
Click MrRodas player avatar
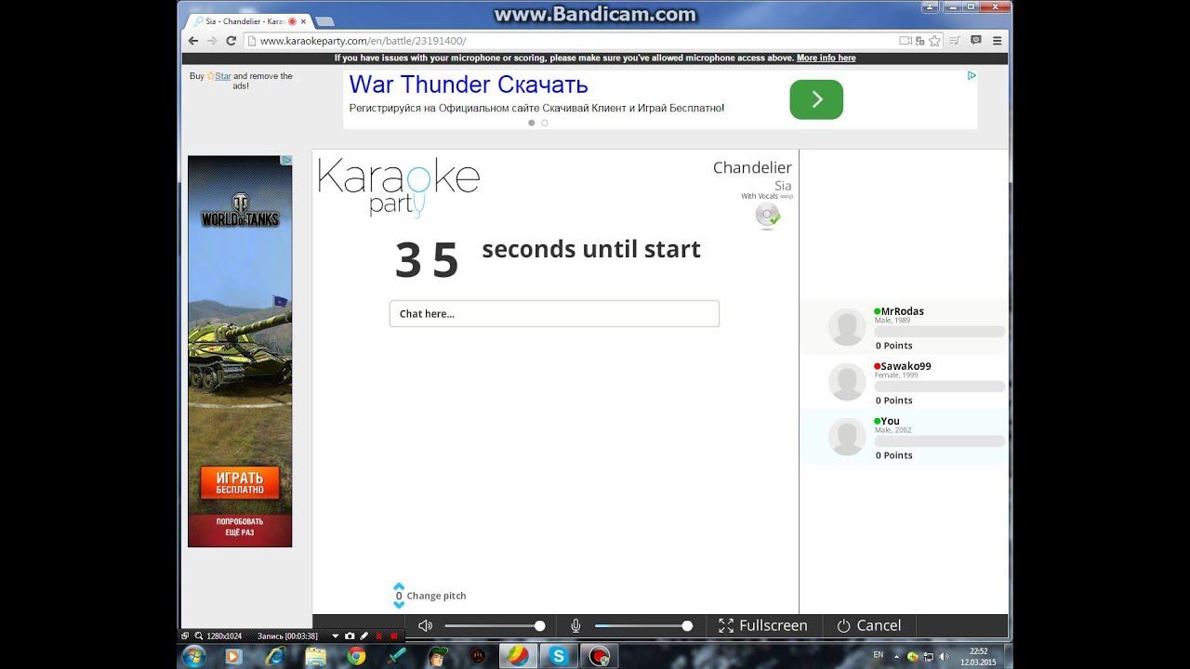pyautogui.click(x=847, y=327)
